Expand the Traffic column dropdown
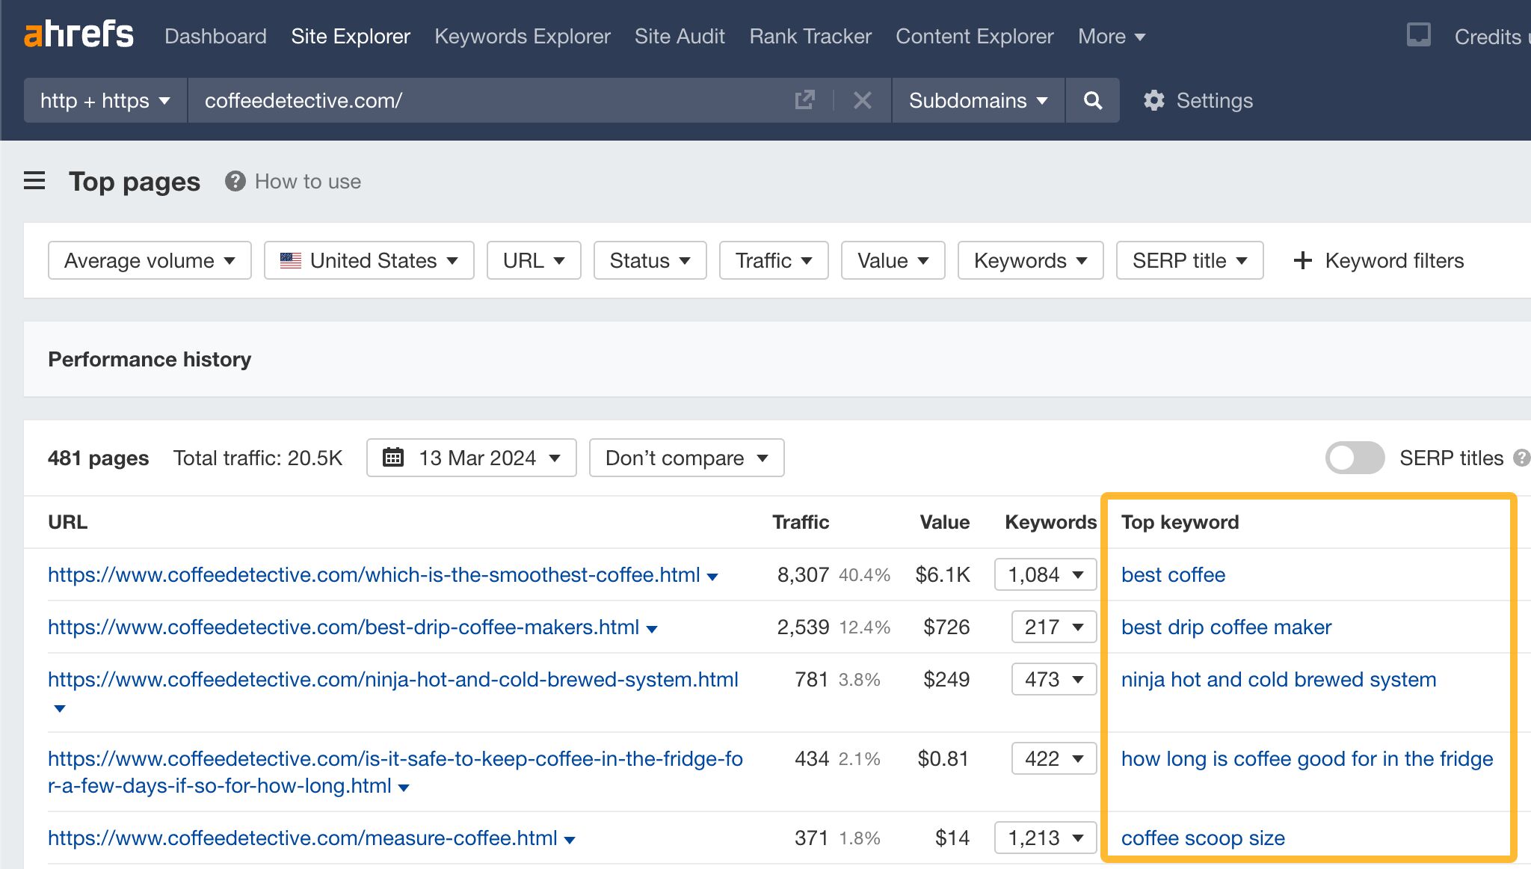 773,261
